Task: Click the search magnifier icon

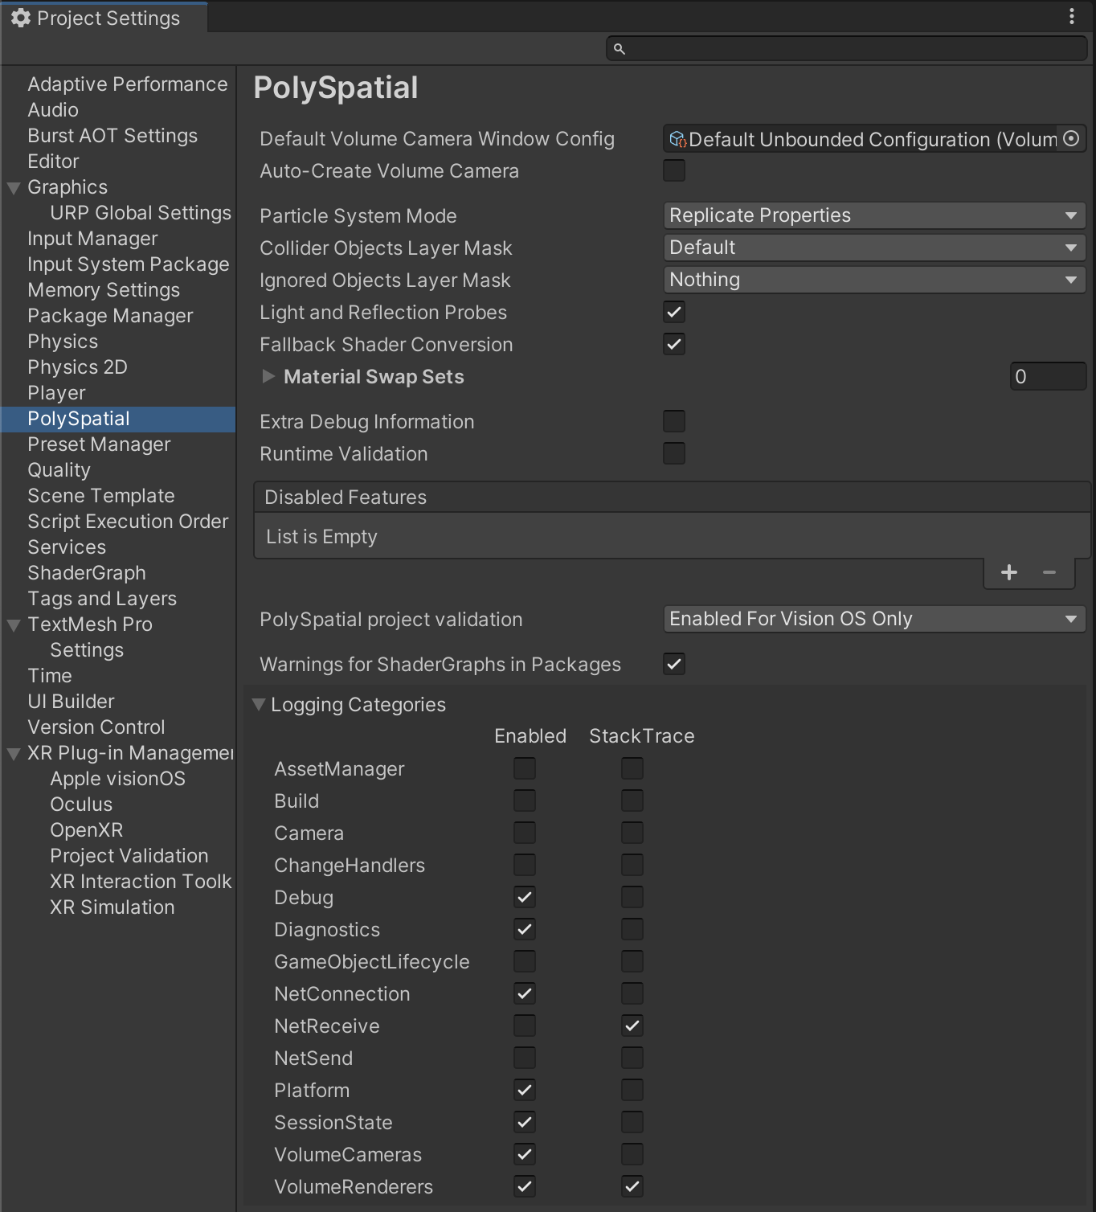Action: point(618,48)
